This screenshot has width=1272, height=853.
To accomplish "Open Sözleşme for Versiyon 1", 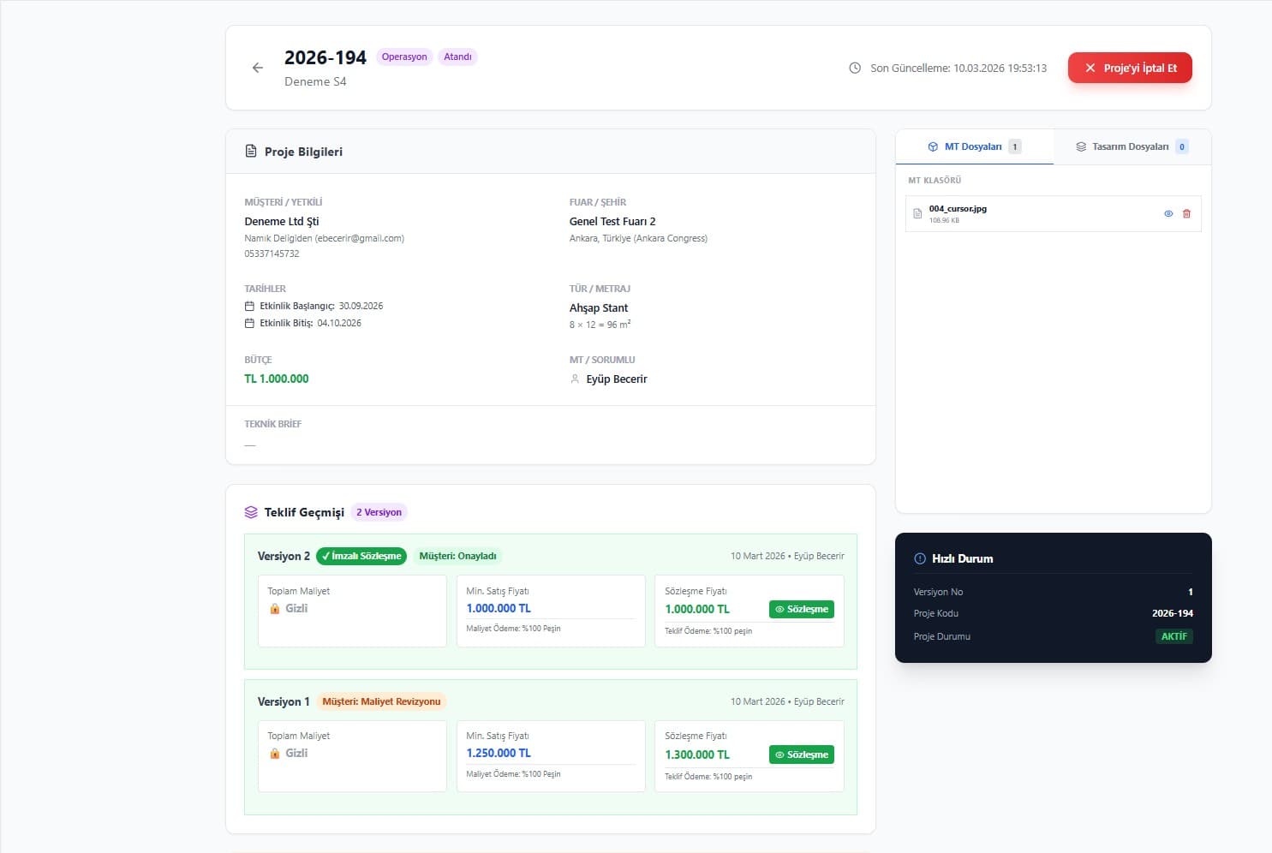I will tap(802, 755).
